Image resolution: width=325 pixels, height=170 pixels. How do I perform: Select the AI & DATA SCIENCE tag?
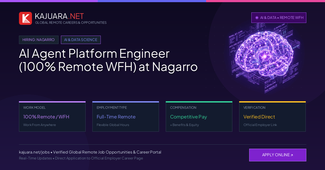81,40
